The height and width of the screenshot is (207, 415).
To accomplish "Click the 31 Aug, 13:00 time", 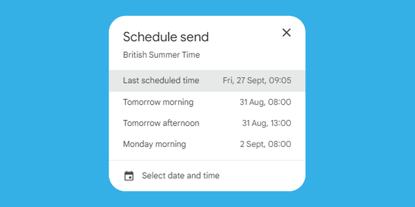I will [x=267, y=123].
